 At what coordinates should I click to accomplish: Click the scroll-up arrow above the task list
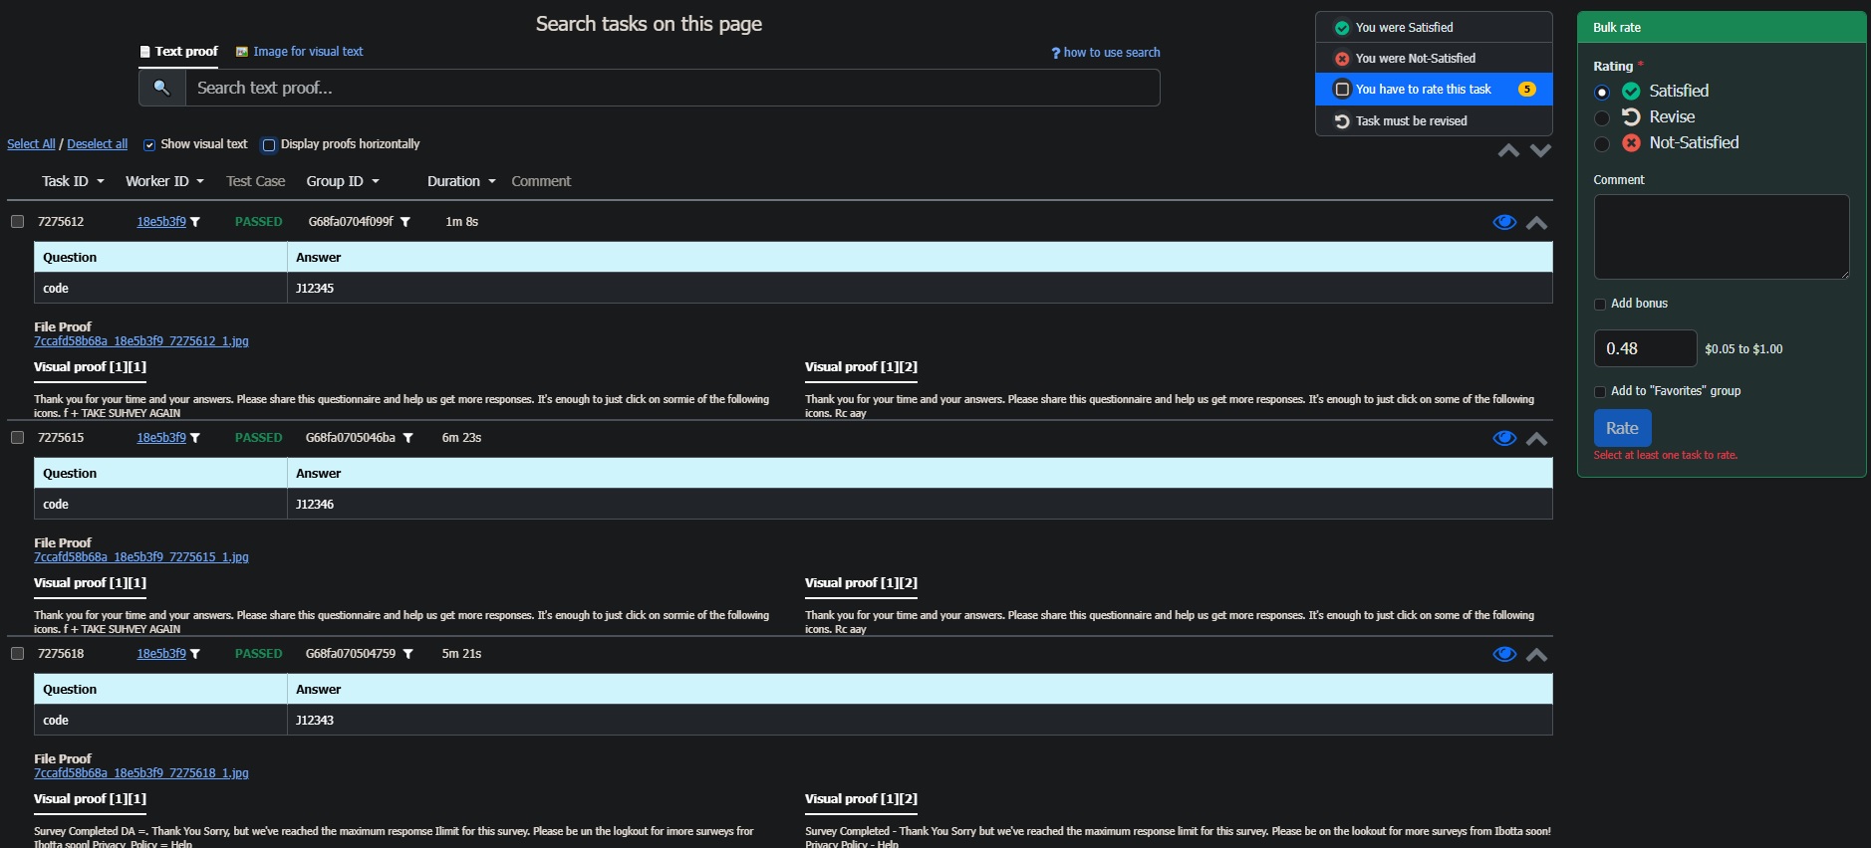point(1508,150)
